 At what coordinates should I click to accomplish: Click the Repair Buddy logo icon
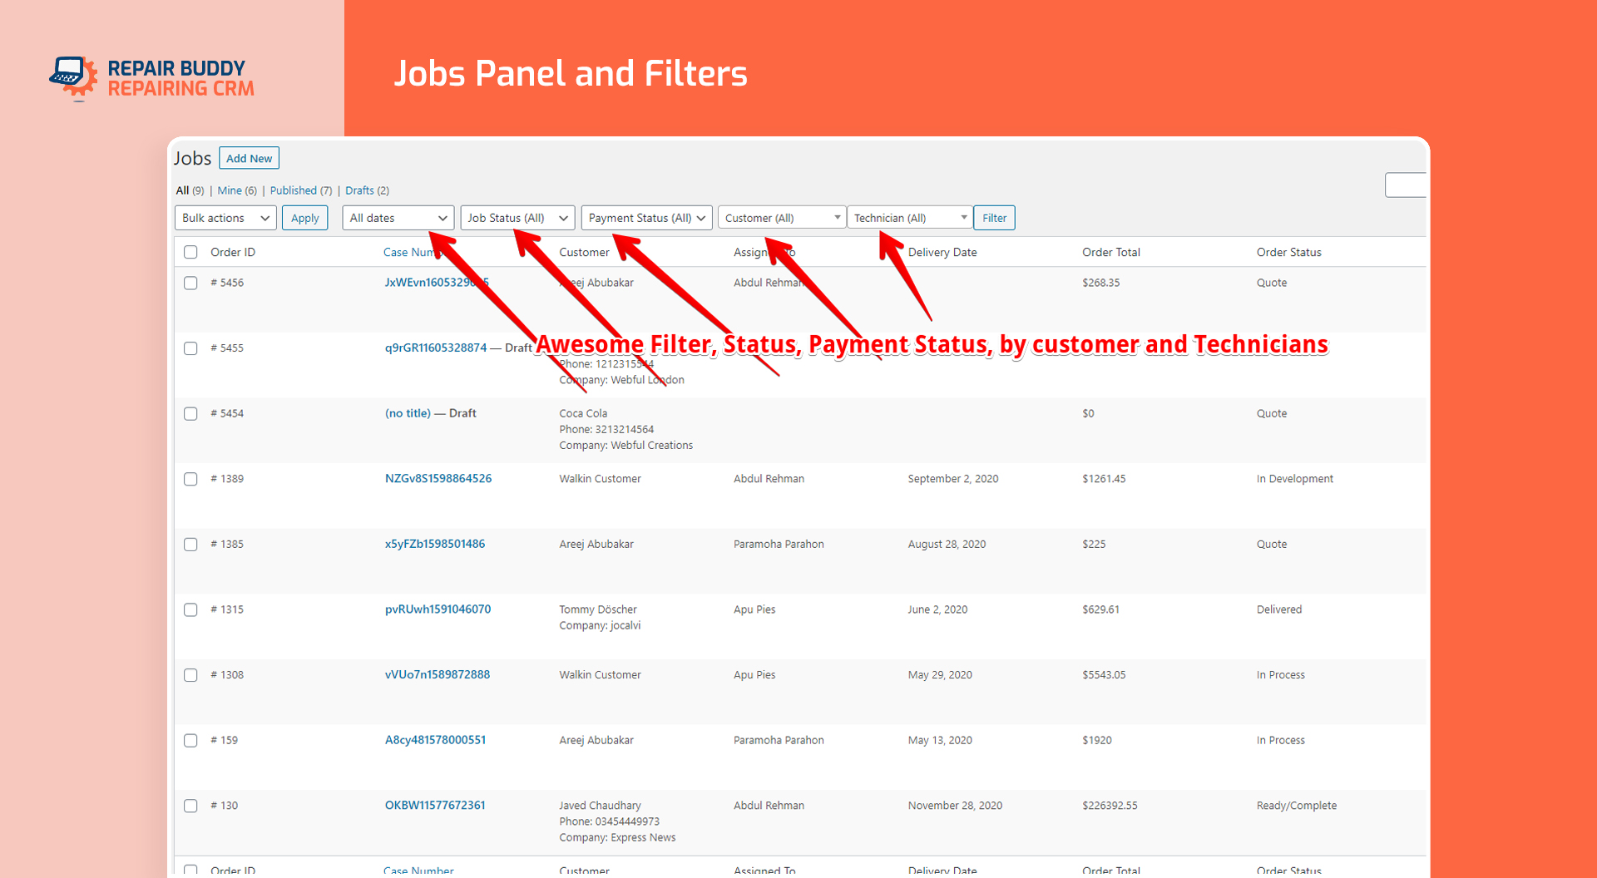pos(74,77)
